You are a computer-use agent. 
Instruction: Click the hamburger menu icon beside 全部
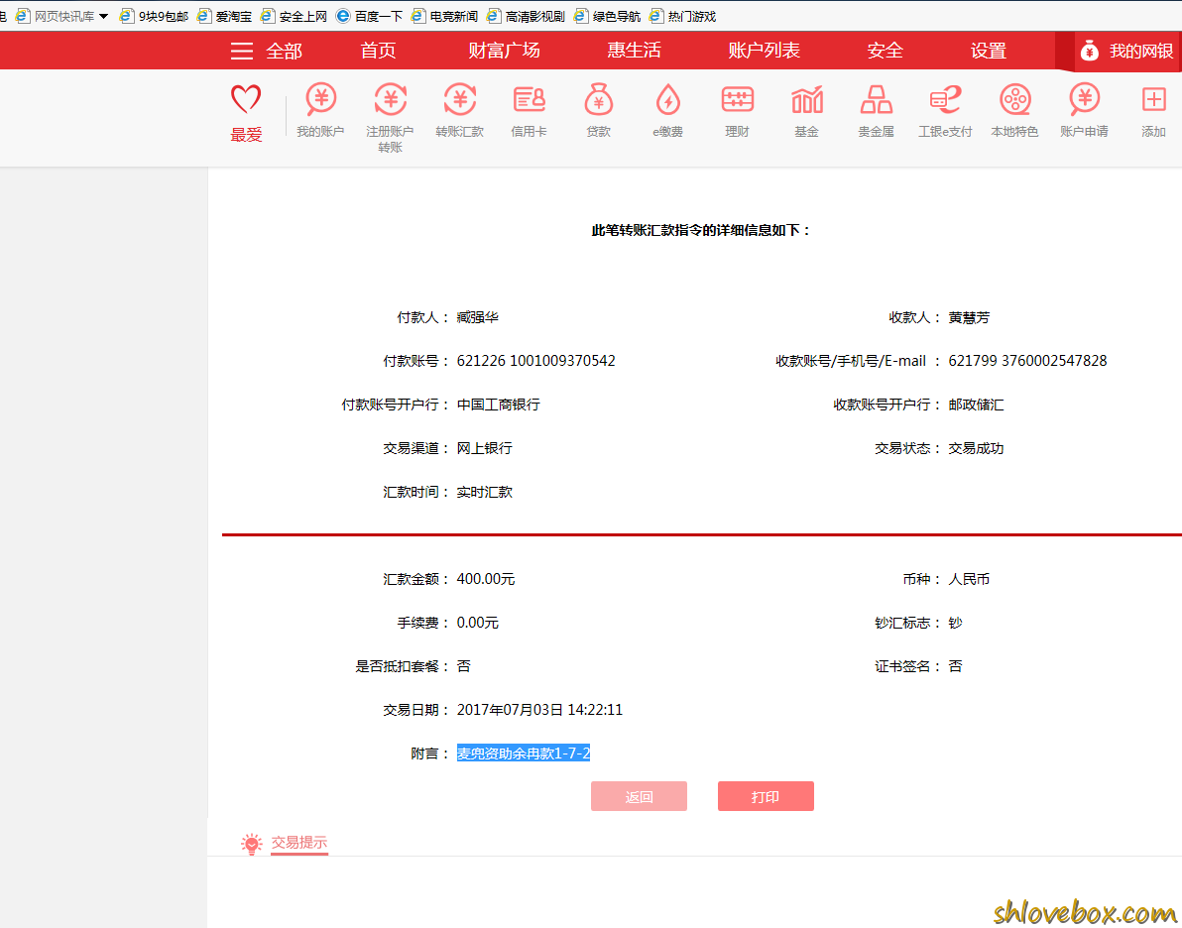pyautogui.click(x=241, y=51)
